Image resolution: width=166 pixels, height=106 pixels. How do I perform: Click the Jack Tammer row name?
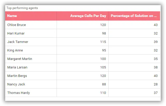pyautogui.click(x=18, y=42)
